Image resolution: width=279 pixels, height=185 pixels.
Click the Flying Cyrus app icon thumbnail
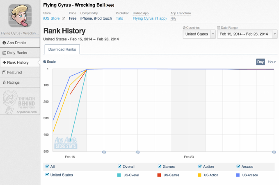point(21,14)
